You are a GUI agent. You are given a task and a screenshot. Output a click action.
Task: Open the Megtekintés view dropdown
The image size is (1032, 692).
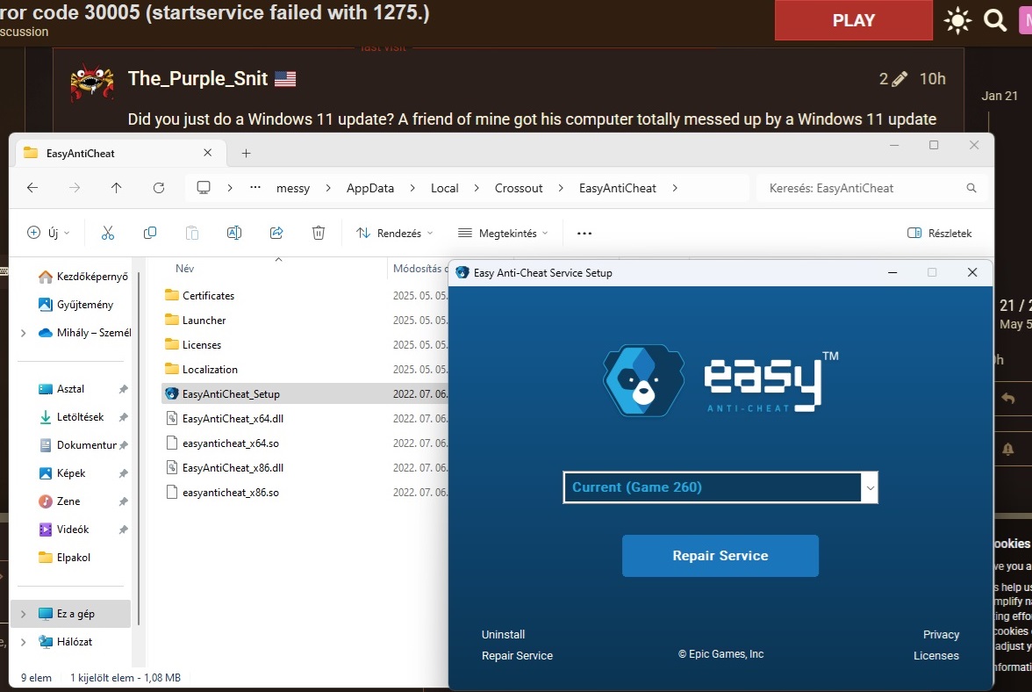pos(504,233)
